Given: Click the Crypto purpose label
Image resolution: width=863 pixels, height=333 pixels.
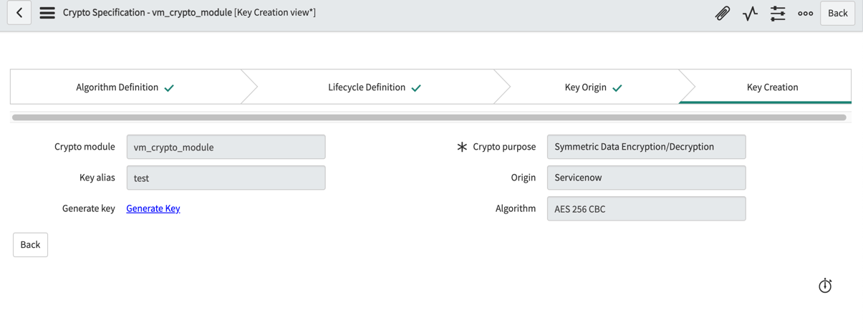Looking at the screenshot, I should (504, 147).
